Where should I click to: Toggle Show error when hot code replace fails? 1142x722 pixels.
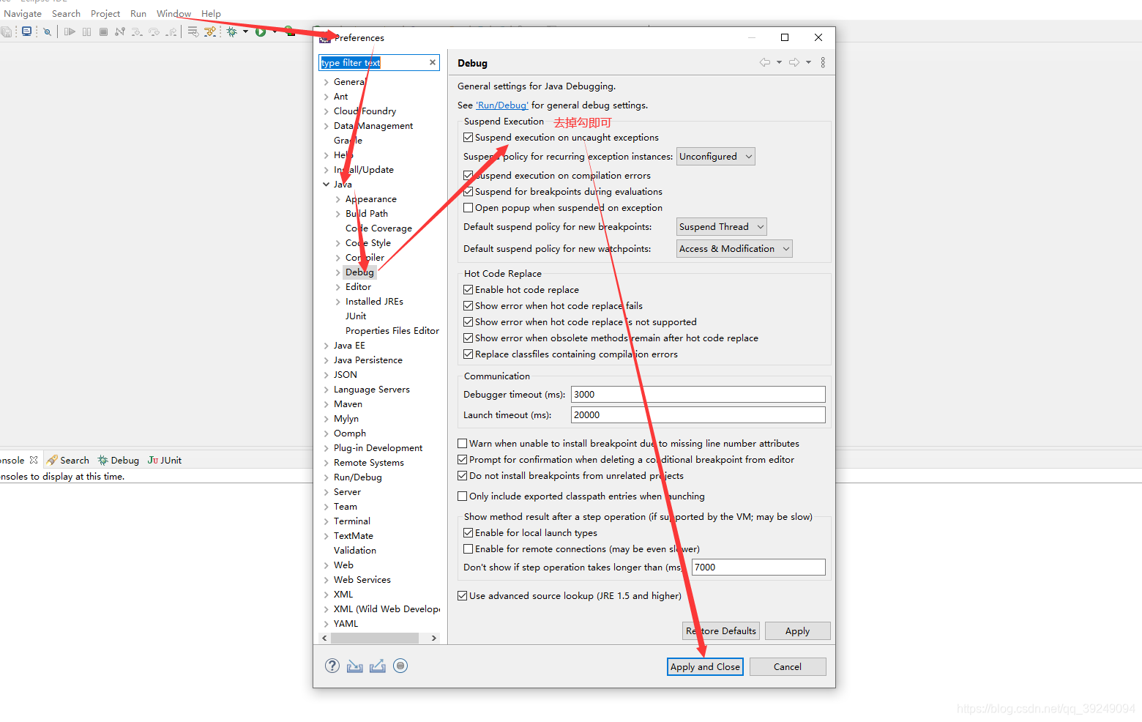point(469,305)
